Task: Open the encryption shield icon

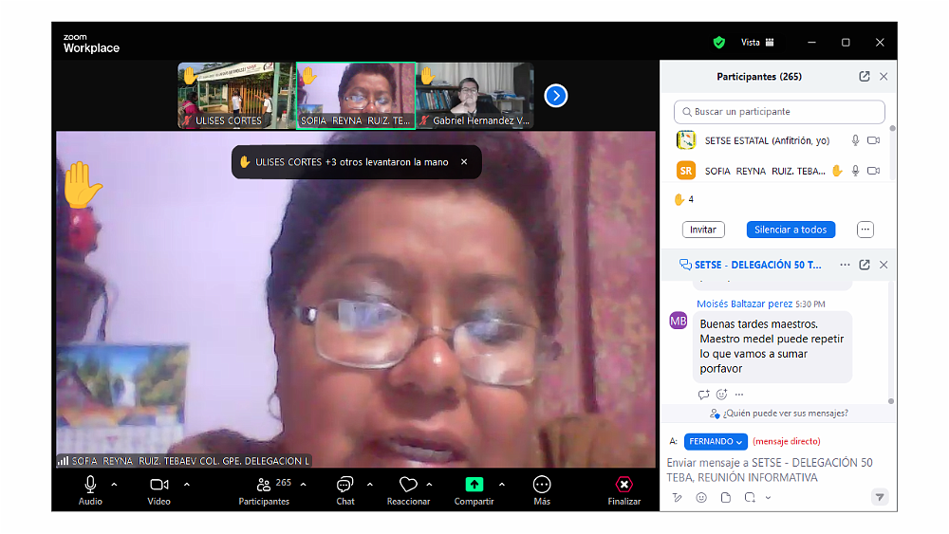Action: [x=719, y=43]
